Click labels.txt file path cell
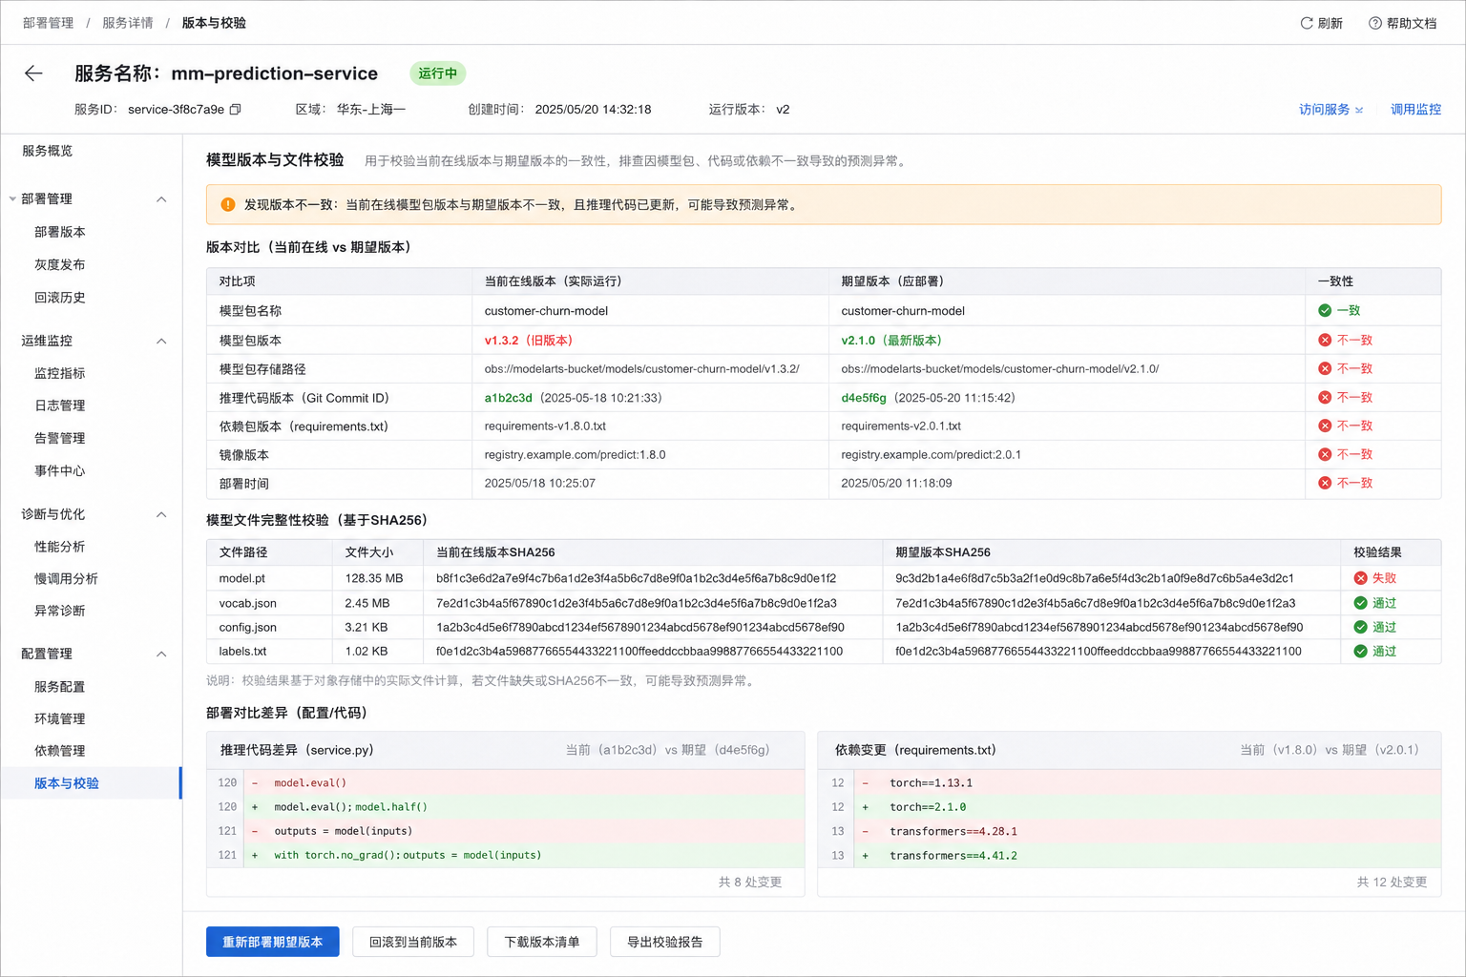This screenshot has height=977, width=1466. pos(242,651)
